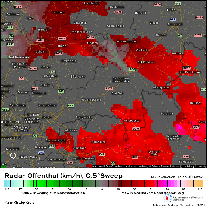Click the B26 shield above Karlstadt
This screenshot has width=207, height=207.
[186, 156]
